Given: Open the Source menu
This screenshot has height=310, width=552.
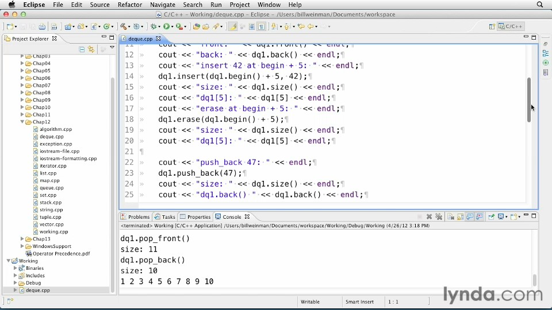Looking at the screenshot, I should (x=99, y=5).
